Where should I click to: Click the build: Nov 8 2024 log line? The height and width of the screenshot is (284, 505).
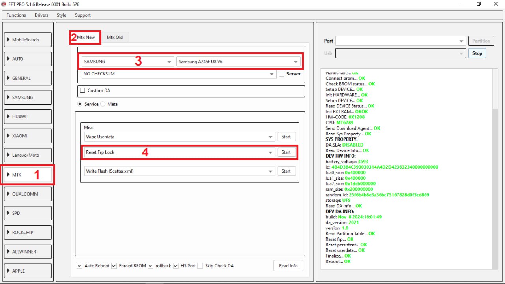pos(353,217)
